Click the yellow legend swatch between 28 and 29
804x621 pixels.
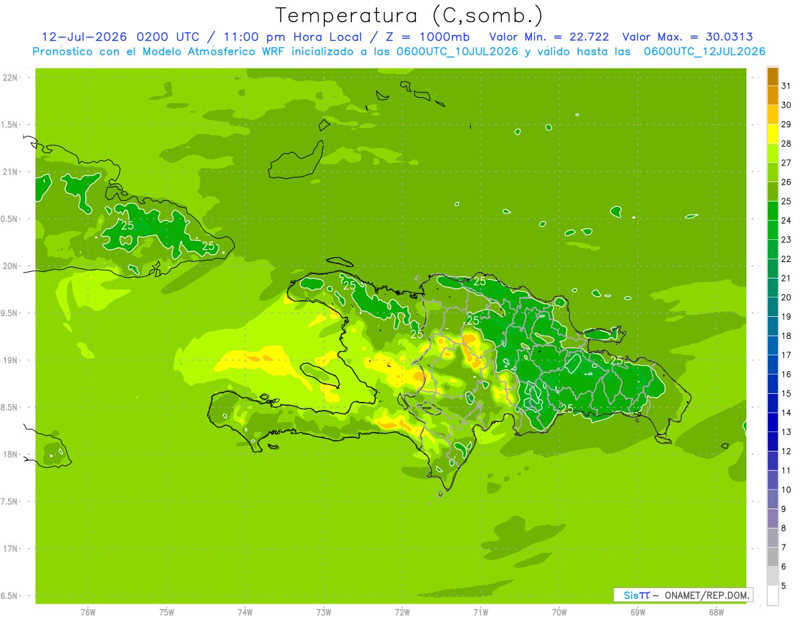tap(773, 134)
